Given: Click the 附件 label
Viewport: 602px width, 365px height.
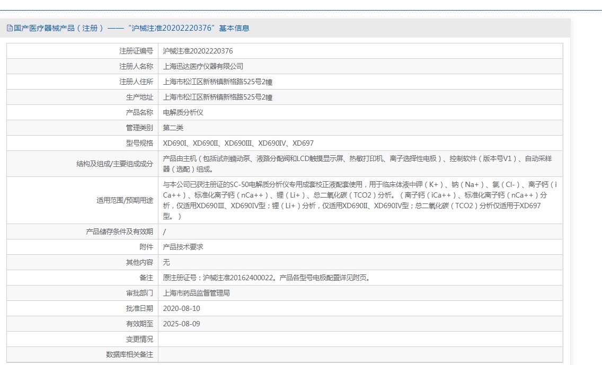Looking at the screenshot, I should pos(146,247).
